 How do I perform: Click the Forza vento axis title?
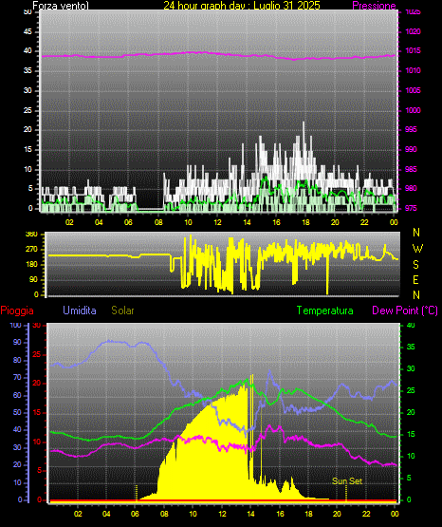(x=61, y=6)
